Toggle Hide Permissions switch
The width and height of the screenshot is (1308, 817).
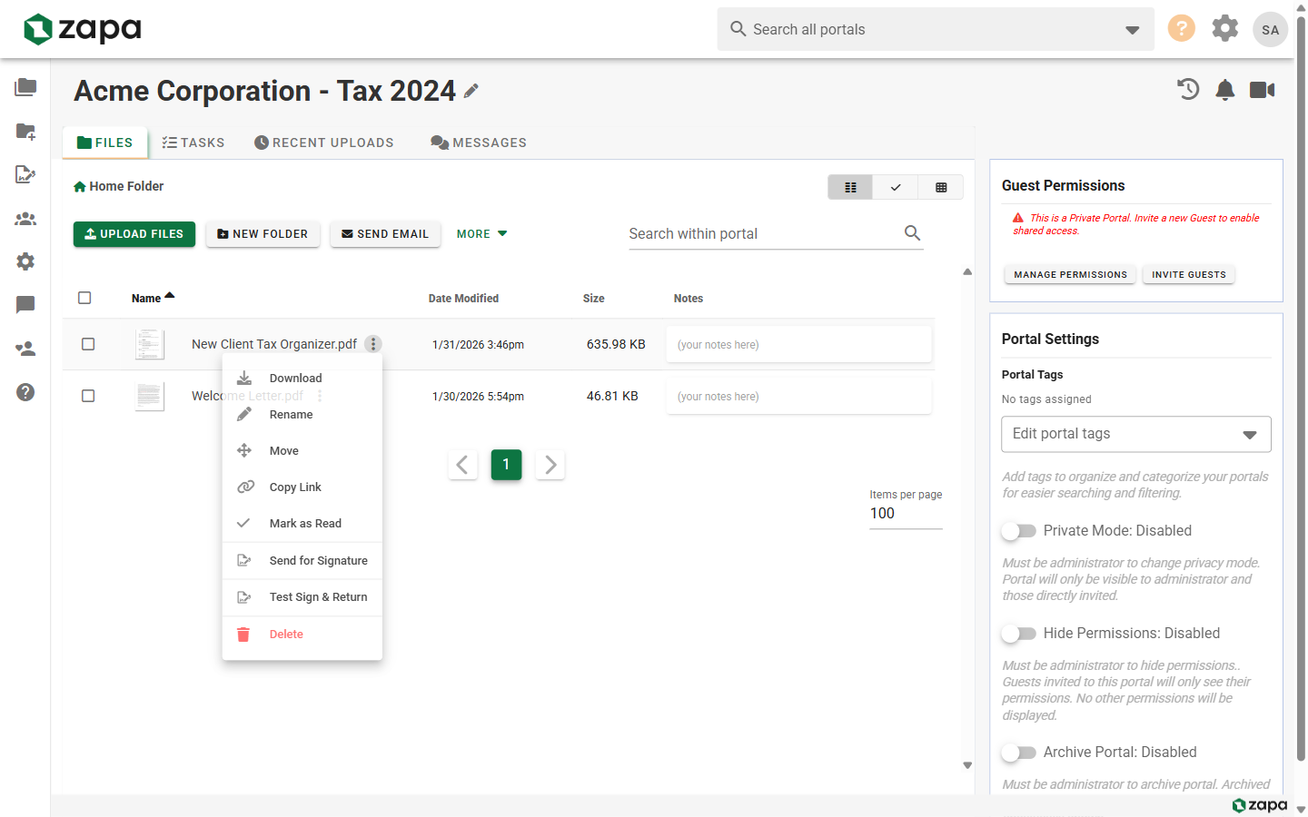pyautogui.click(x=1018, y=633)
